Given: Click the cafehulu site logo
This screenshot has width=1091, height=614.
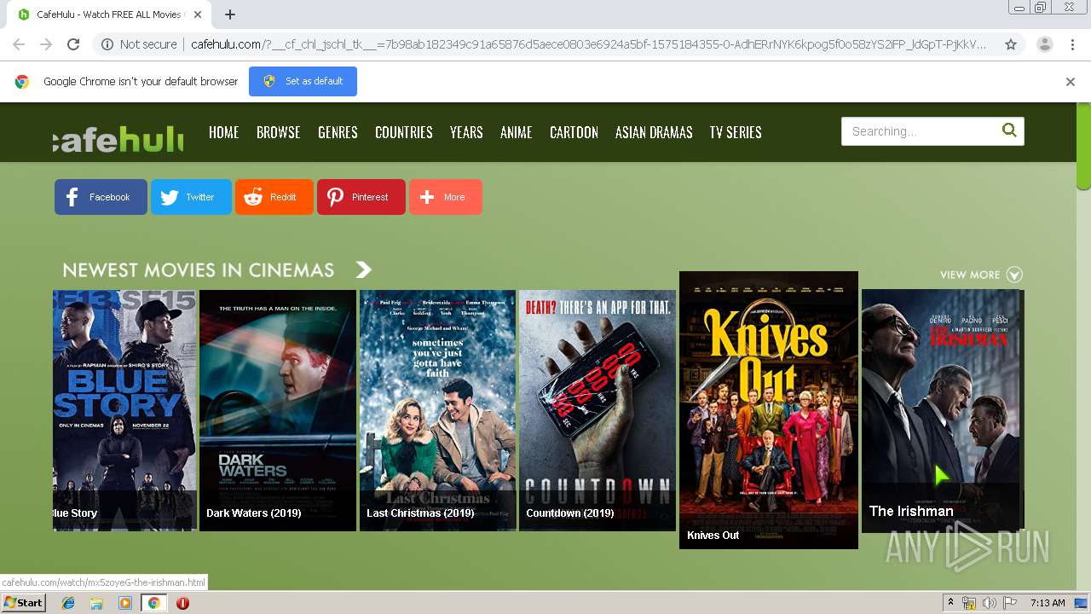Looking at the screenshot, I should (118, 138).
